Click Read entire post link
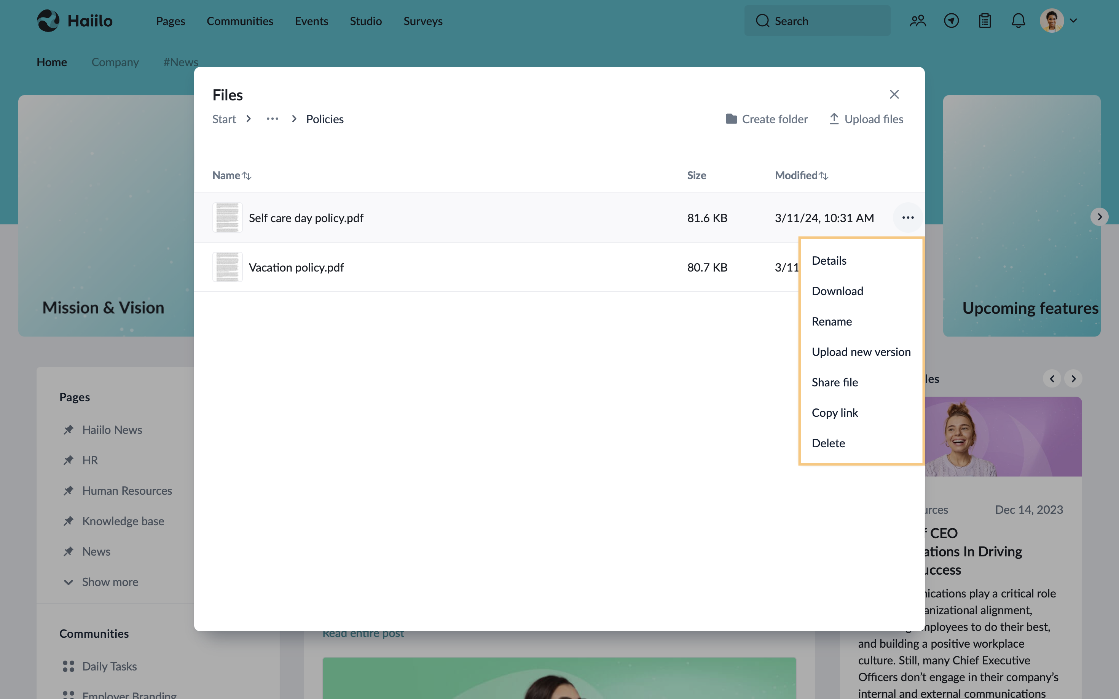 pyautogui.click(x=363, y=633)
